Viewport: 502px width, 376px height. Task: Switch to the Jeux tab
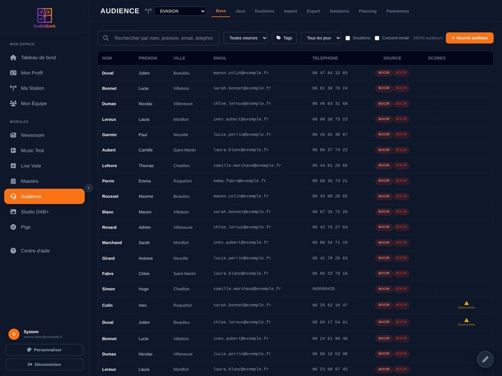(x=240, y=11)
